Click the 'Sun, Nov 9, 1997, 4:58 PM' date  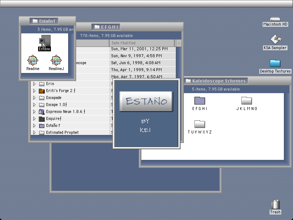tap(136, 56)
